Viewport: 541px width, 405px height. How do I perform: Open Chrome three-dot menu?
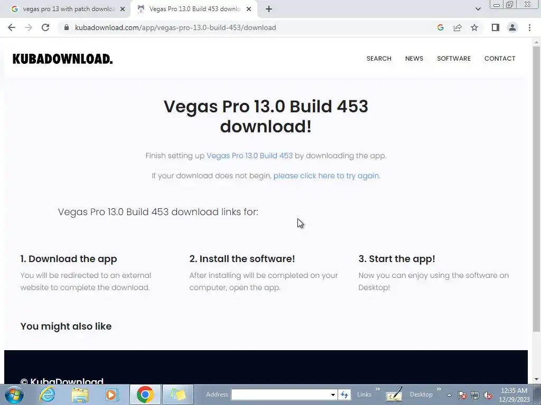(x=529, y=27)
